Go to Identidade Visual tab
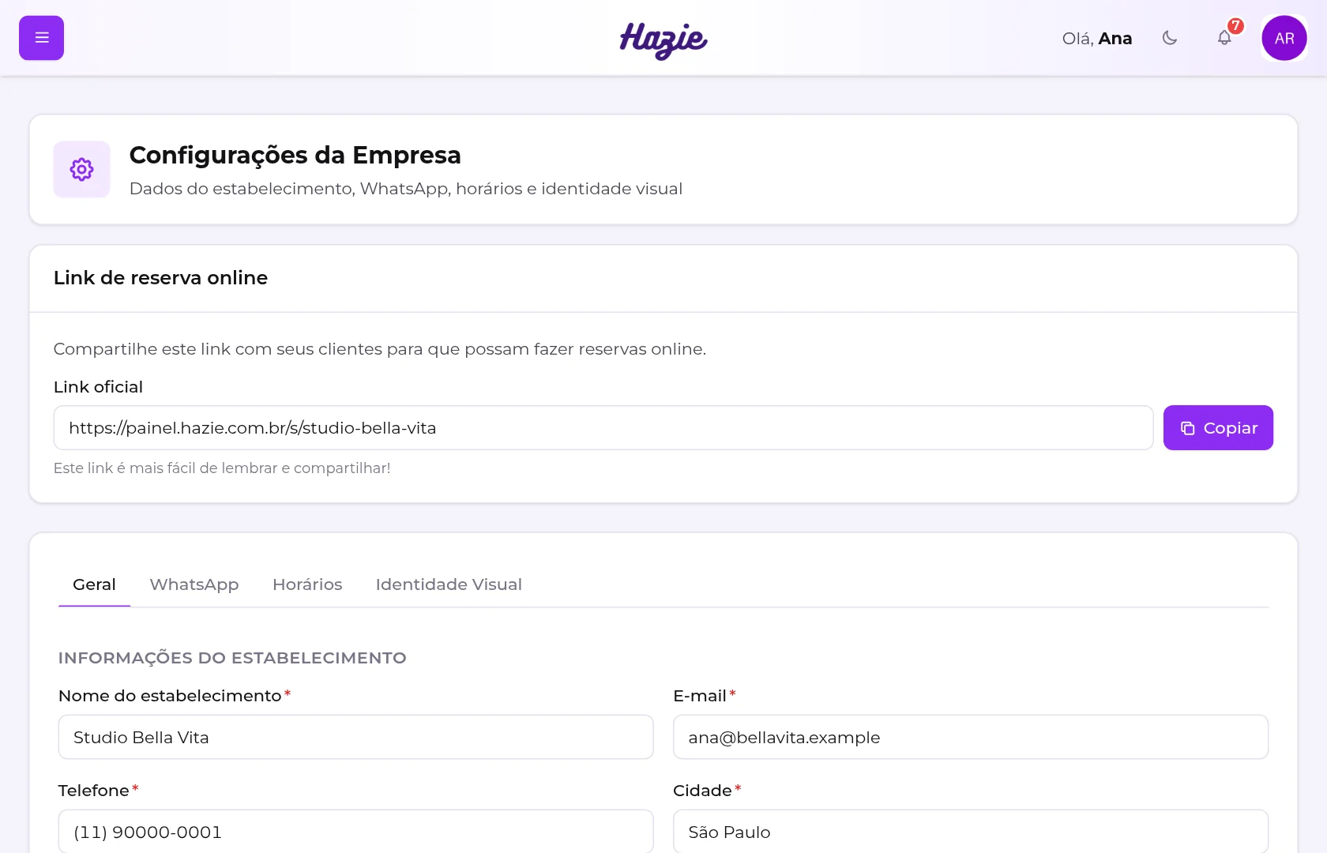1327x853 pixels. coord(449,584)
